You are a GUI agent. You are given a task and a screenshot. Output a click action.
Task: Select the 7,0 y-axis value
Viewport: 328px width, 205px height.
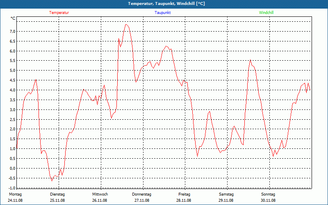pos(13,32)
